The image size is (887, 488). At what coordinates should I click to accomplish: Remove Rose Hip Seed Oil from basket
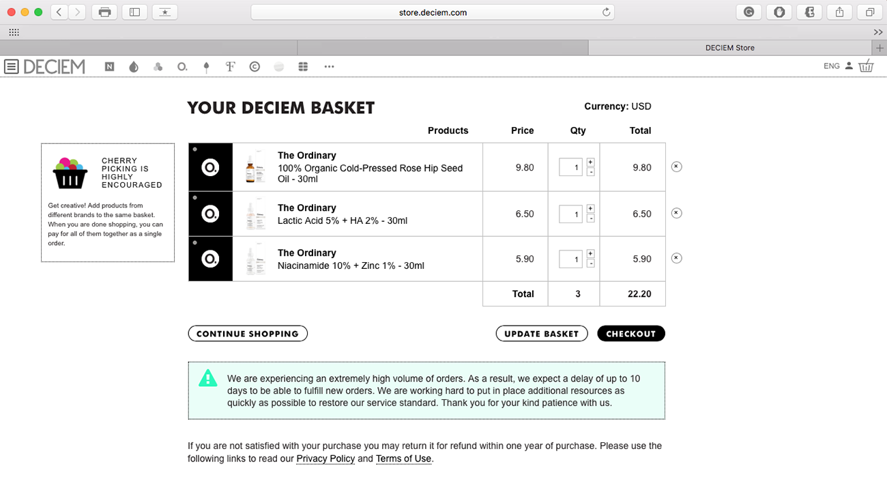click(676, 167)
